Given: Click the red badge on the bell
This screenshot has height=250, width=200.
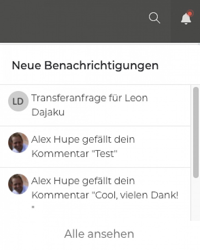Looking at the screenshot, I should 190,13.
